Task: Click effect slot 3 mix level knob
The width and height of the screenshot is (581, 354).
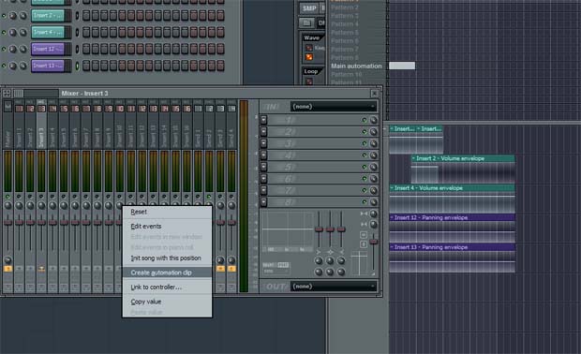Action: (x=374, y=143)
